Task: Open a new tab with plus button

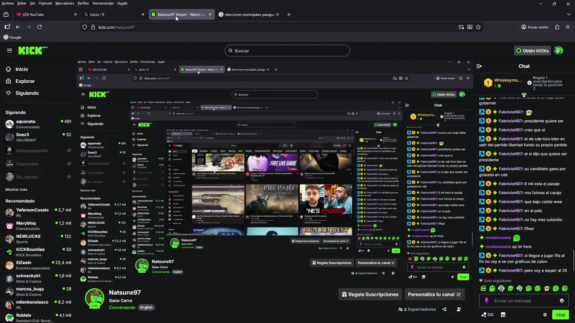Action: [288, 14]
